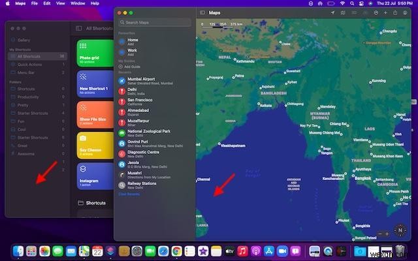The image size is (418, 261).
Task: Open the Edit menu
Action: click(x=47, y=3)
